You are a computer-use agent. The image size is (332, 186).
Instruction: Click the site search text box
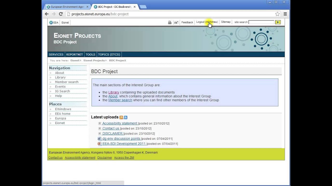tap(261, 22)
